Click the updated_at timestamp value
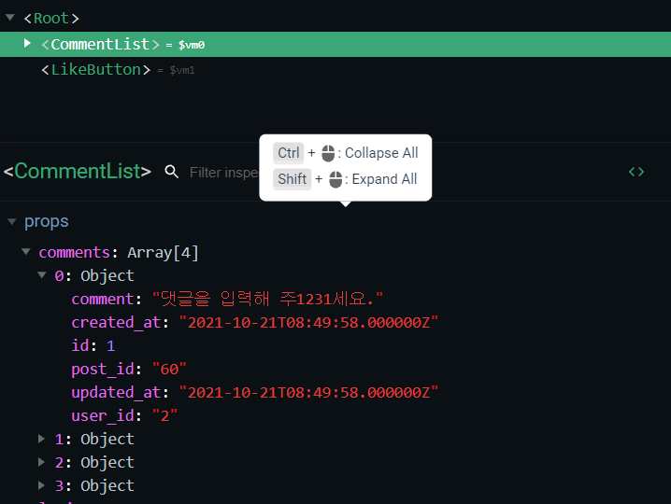This screenshot has height=504, width=671. tap(308, 392)
